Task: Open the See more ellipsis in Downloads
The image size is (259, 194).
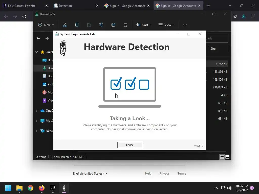Action: tap(185, 25)
